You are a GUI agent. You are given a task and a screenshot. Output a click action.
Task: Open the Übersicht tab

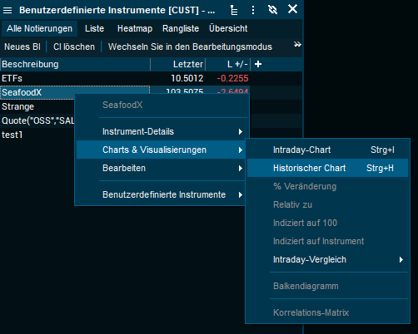228,28
